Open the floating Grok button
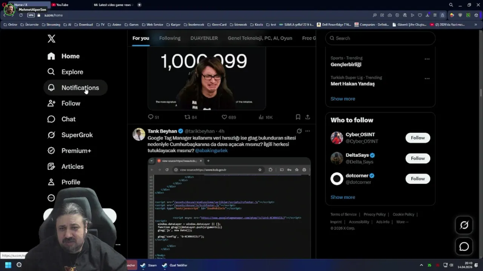The width and height of the screenshot is (483, 271). pos(464,225)
